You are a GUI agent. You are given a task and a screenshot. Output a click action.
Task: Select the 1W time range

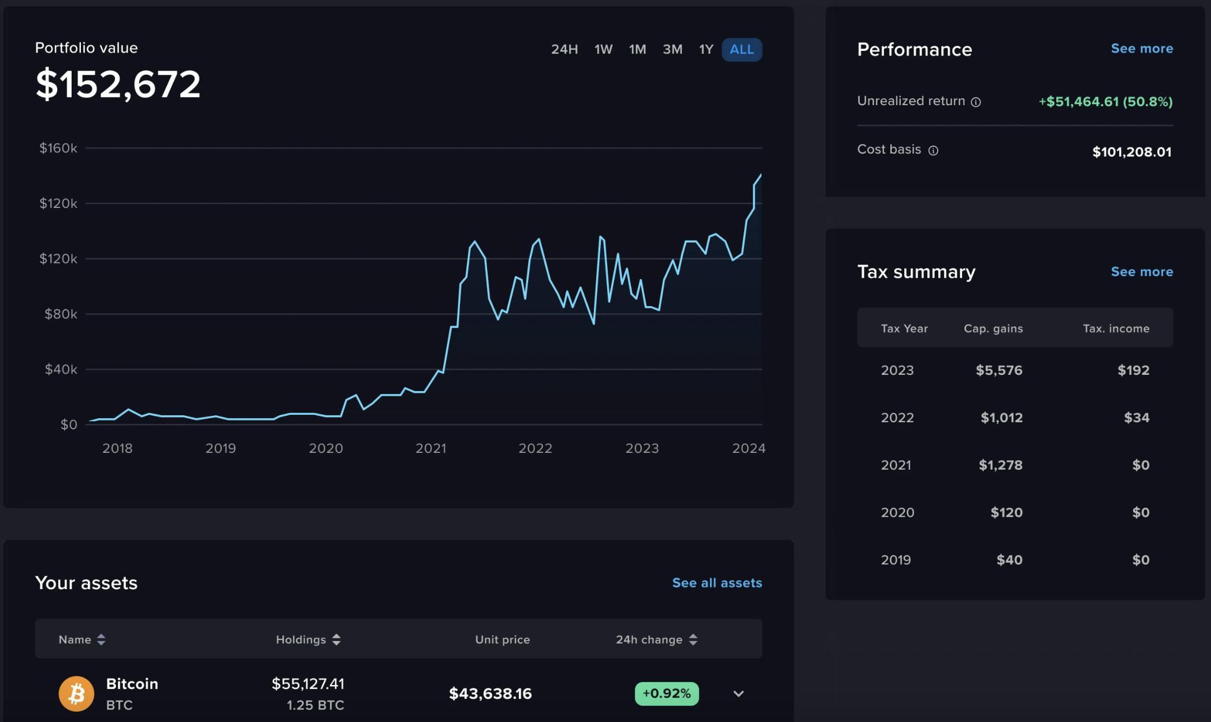click(x=603, y=50)
